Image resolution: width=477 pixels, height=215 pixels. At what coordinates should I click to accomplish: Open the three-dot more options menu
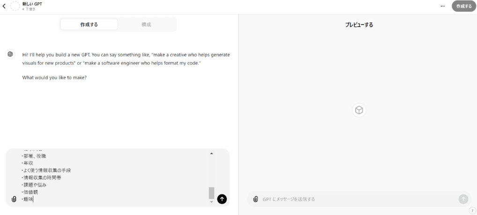443,6
